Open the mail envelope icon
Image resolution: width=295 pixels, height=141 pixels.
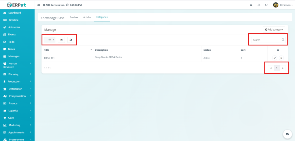coord(266,5)
